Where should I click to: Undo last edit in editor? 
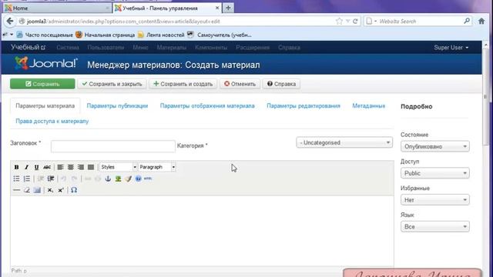pos(64,179)
